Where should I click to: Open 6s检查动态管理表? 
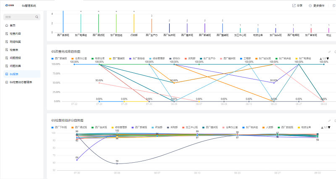pos(21,82)
